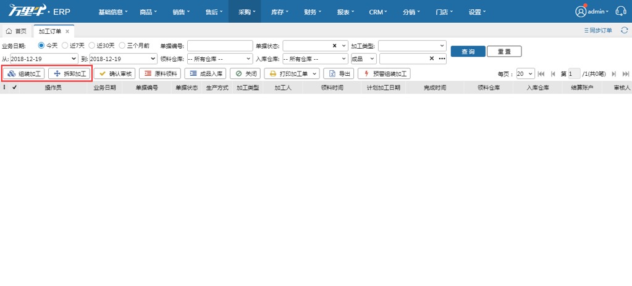Select the 三个月前 radio button
Image resolution: width=632 pixels, height=286 pixels.
coord(122,46)
